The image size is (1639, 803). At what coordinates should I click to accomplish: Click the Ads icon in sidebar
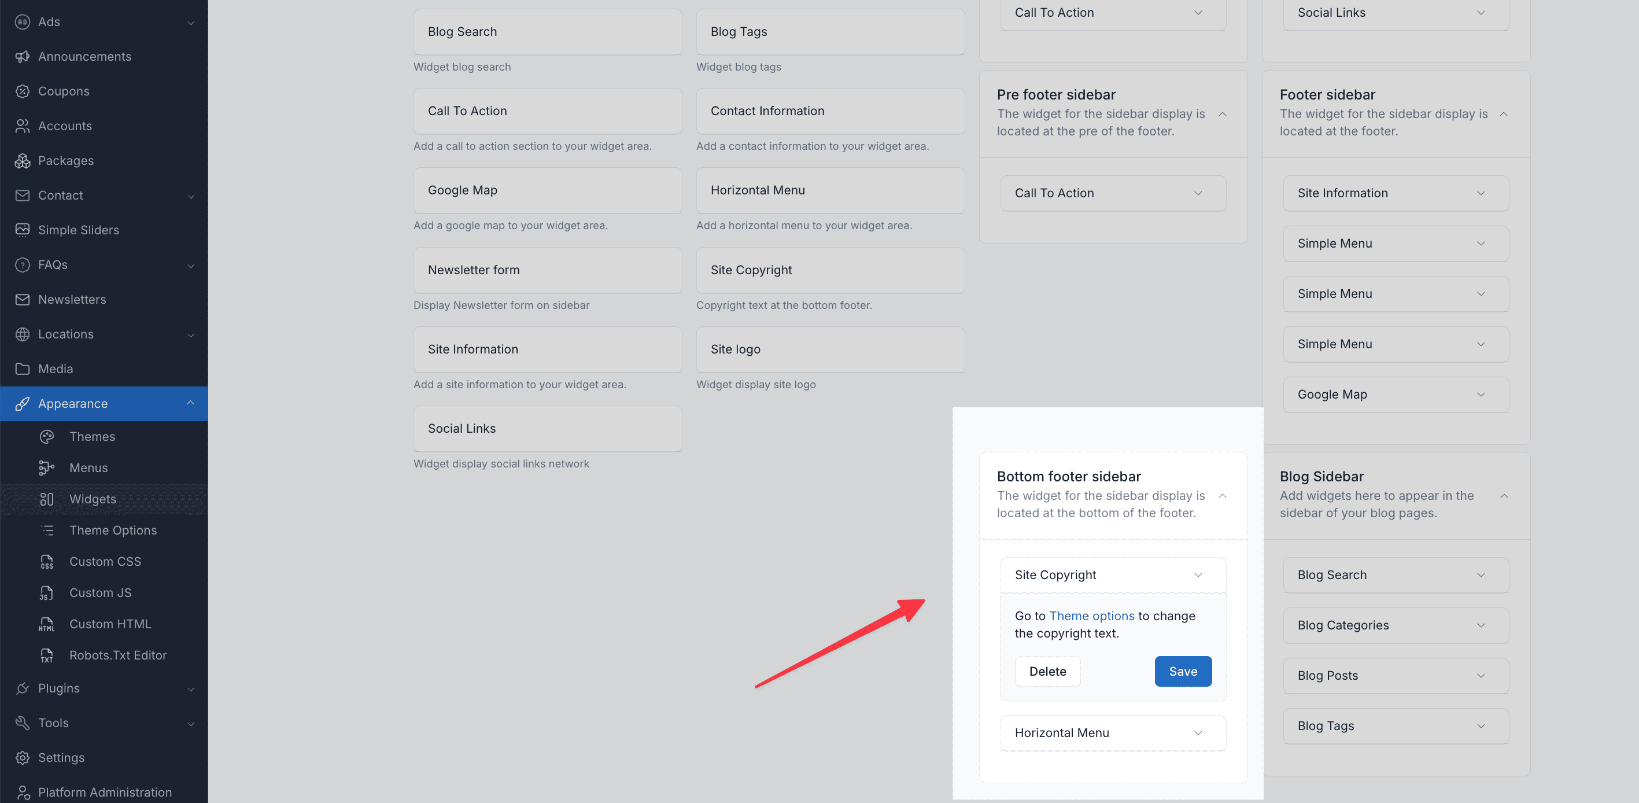coord(23,21)
